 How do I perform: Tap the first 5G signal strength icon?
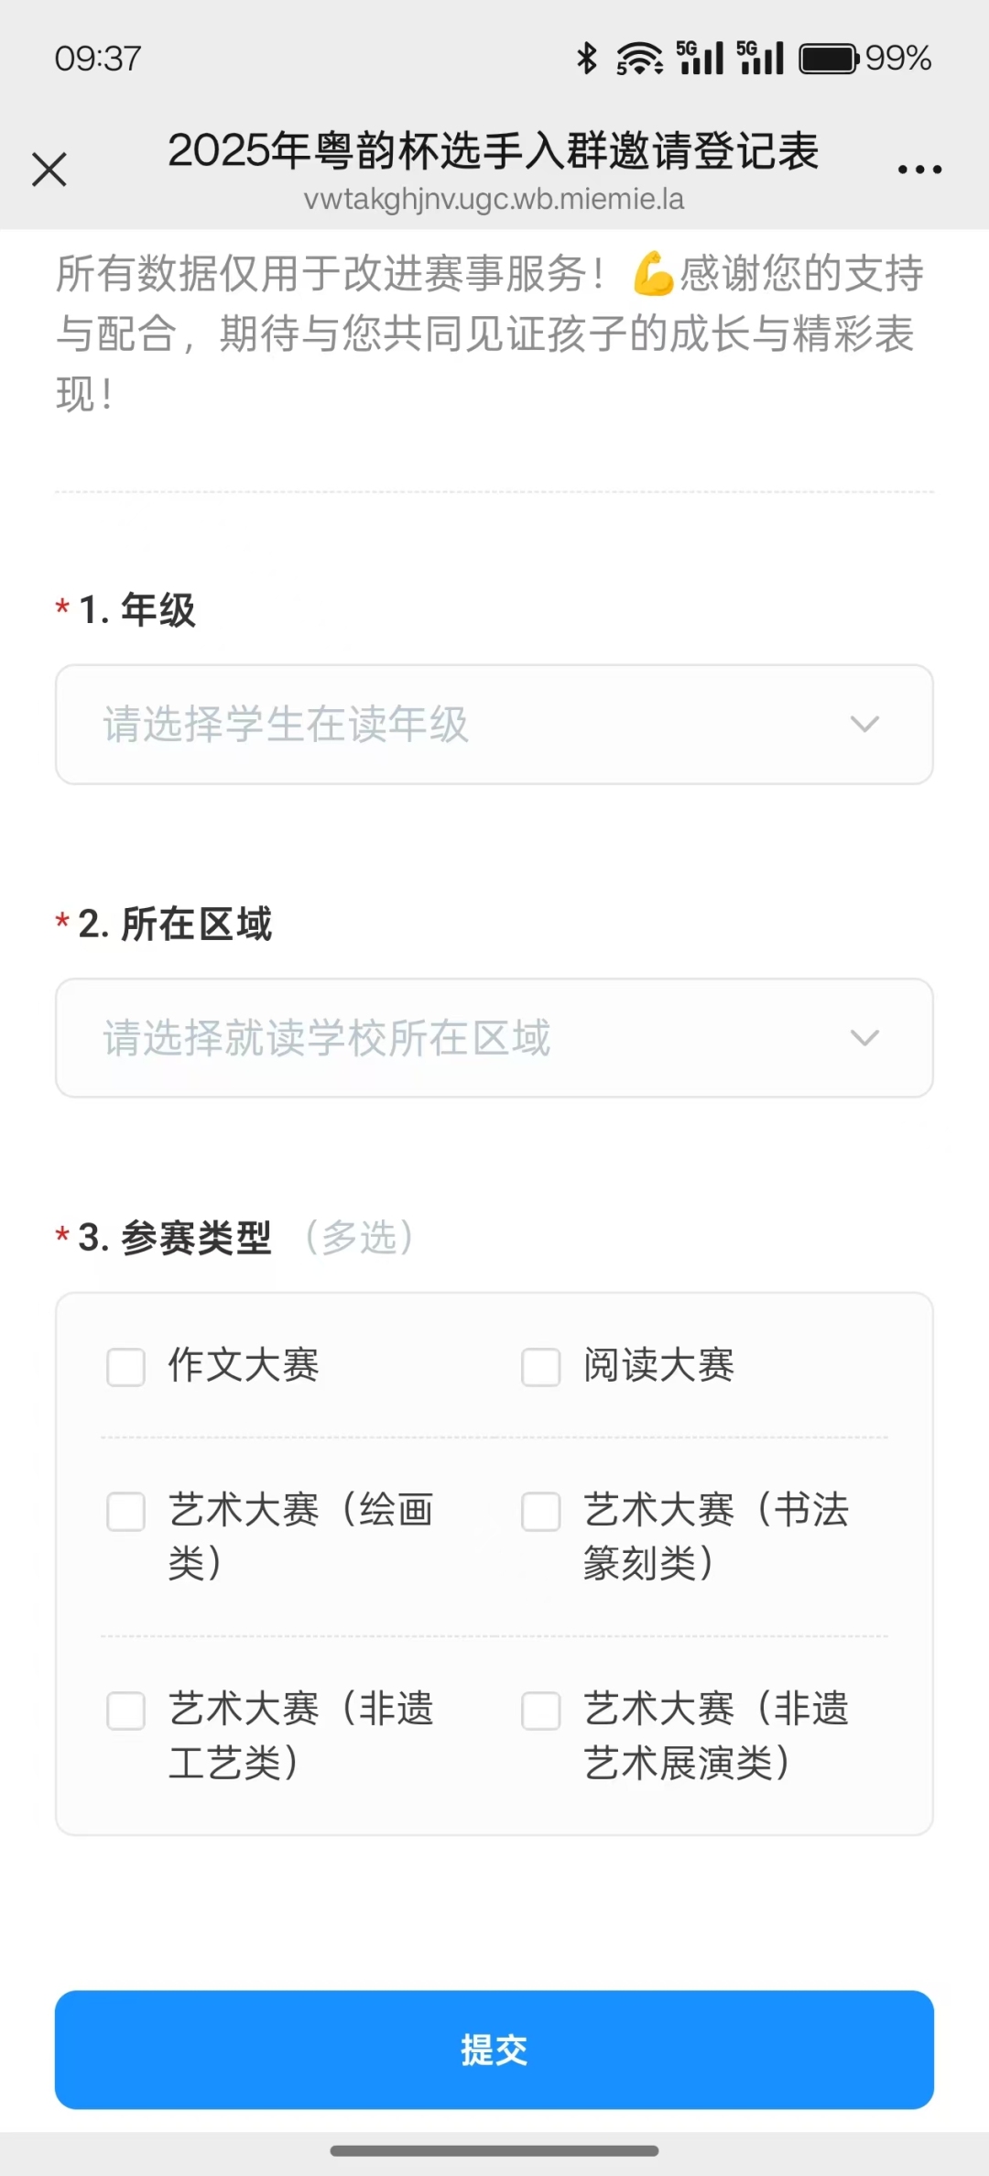click(701, 58)
